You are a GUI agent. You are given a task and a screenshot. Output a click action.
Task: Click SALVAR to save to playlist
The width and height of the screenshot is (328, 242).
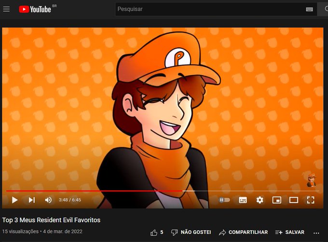290,232
